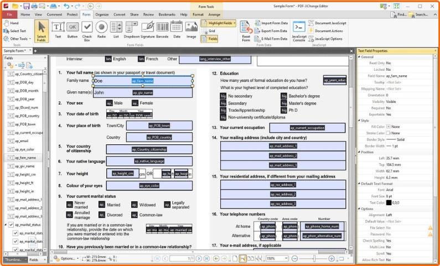Select the Ph D checkbox field
This screenshot has width=440, height=266.
[284, 110]
